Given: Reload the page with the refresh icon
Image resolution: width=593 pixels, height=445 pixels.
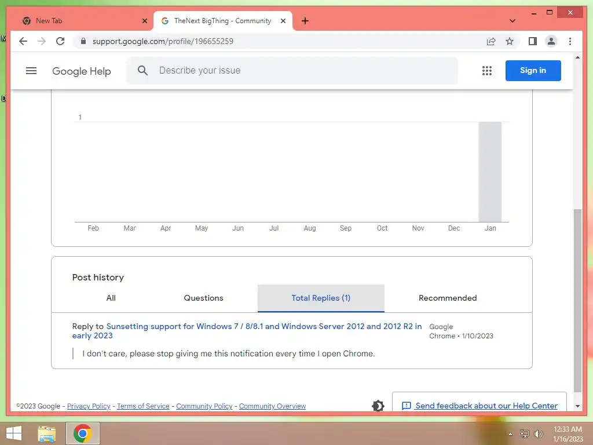Looking at the screenshot, I should tap(60, 41).
